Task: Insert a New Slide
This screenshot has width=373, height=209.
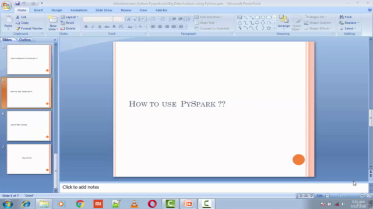Action: coord(53,23)
